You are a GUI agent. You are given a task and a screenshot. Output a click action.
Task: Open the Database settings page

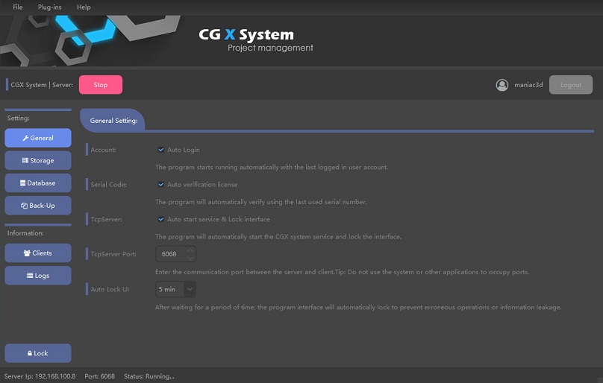tap(38, 183)
